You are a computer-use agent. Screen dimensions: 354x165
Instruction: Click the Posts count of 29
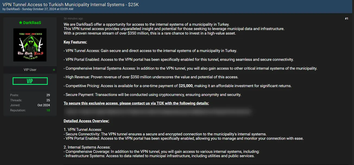[x=48, y=95]
